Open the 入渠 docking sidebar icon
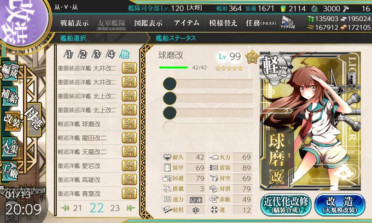 coord(10,146)
